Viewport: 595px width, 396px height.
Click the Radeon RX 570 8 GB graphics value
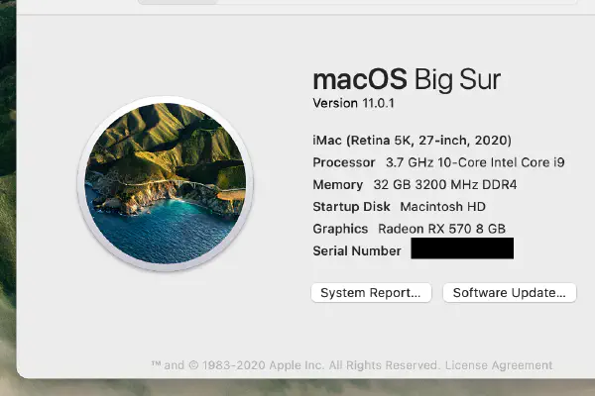coord(441,229)
